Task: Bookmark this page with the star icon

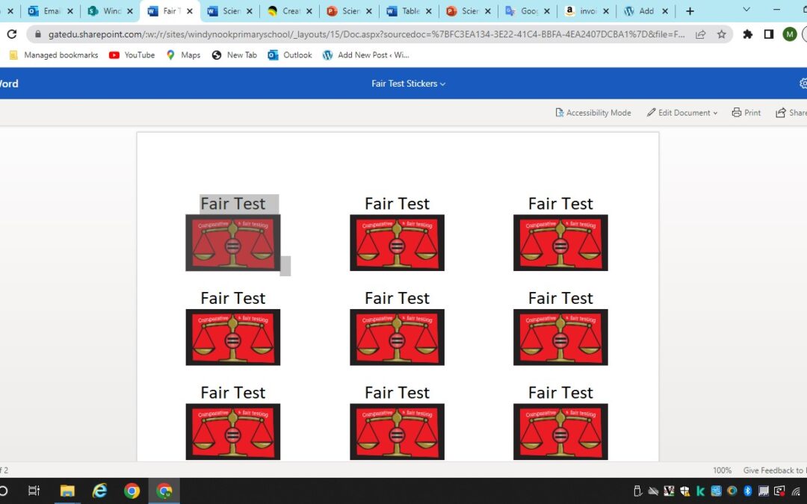Action: (721, 34)
